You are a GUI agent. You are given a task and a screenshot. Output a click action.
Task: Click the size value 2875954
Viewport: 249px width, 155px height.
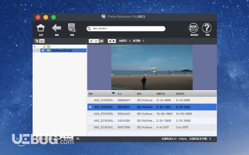124,107
